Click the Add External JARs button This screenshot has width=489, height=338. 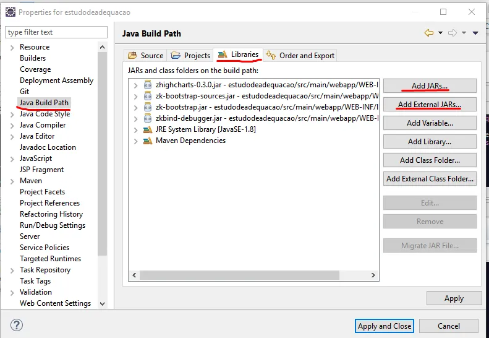click(x=430, y=105)
